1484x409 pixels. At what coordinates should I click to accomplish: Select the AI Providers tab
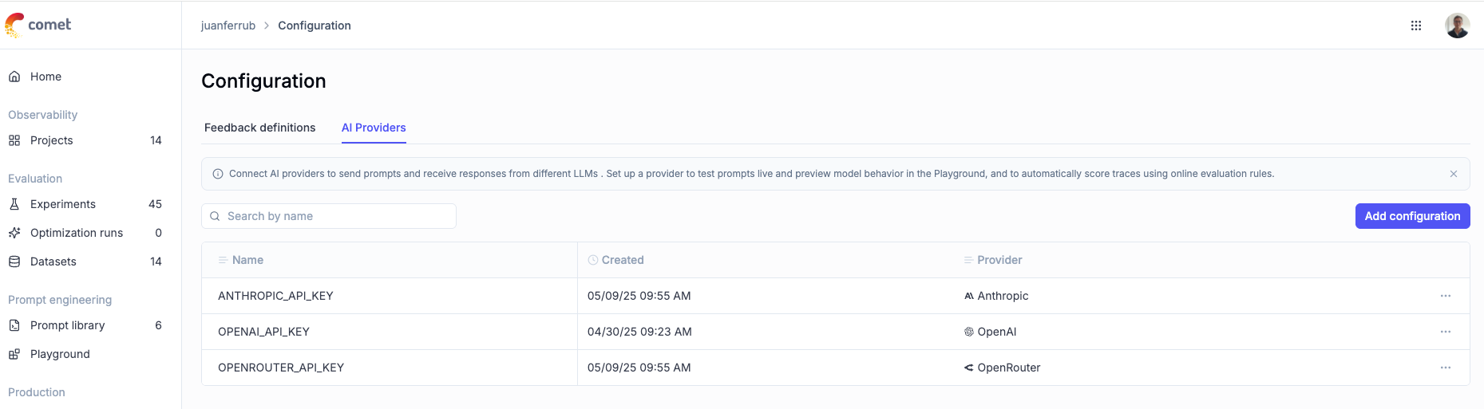click(x=374, y=128)
